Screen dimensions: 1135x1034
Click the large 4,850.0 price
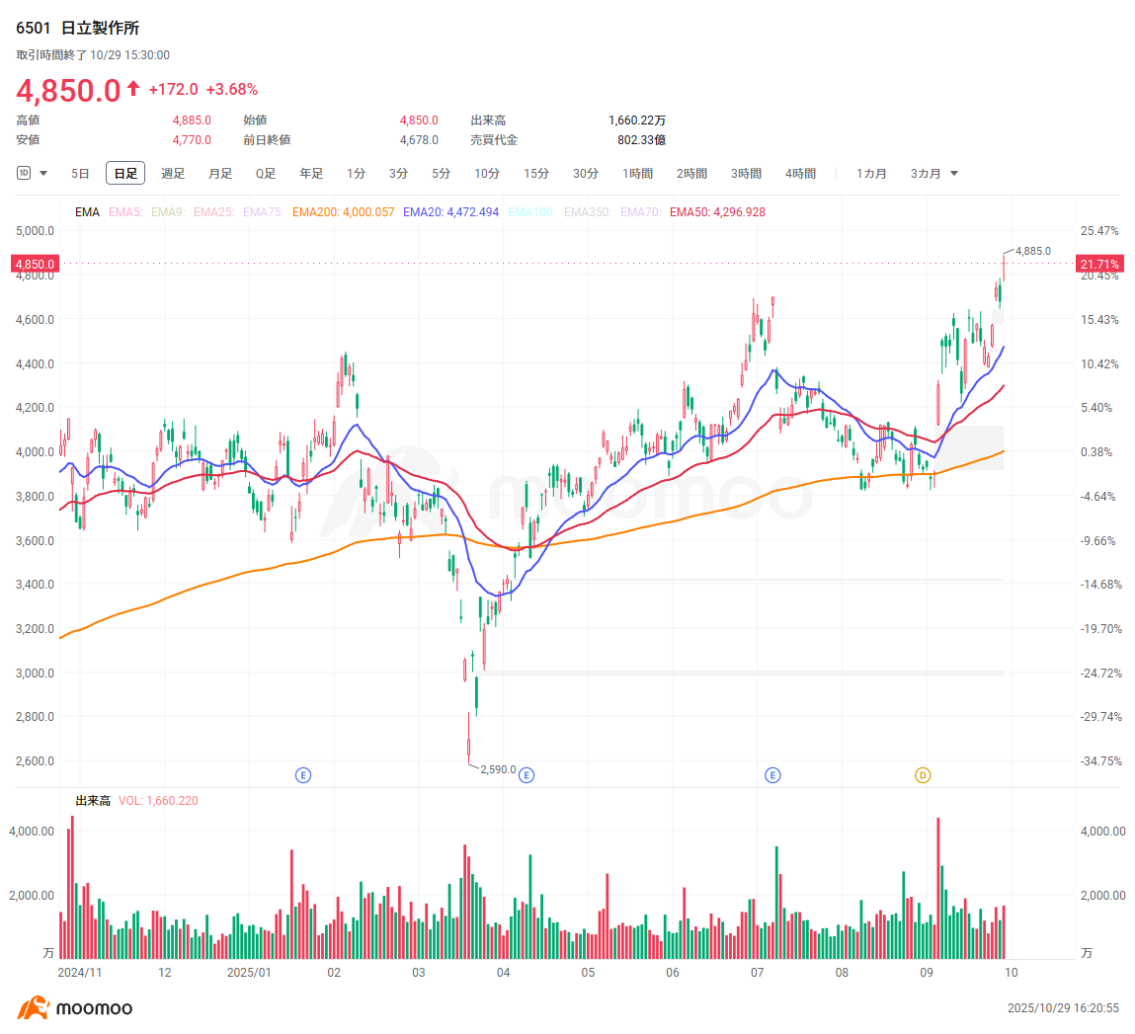tap(68, 91)
